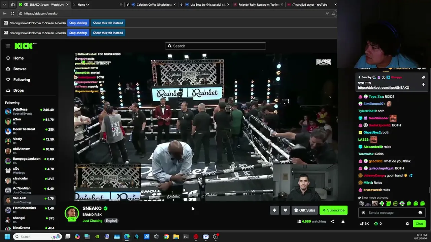The width and height of the screenshot is (431, 242).
Task: Open File Explorer from the taskbar
Action: [x=176, y=237]
